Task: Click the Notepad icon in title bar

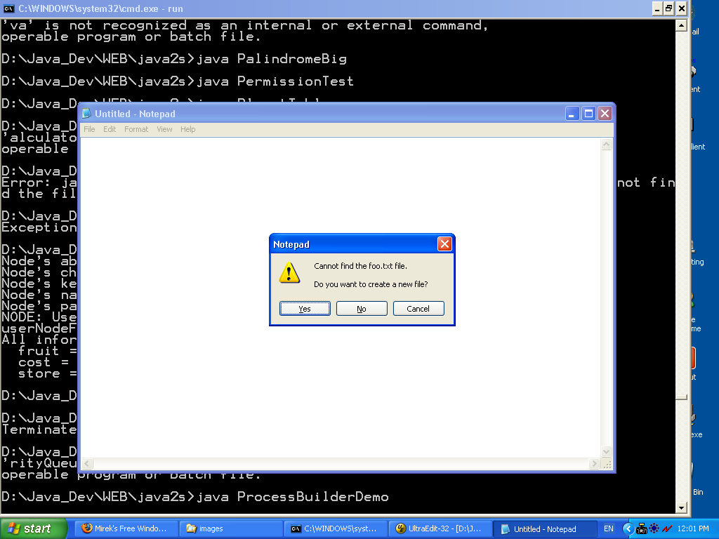Action: [x=86, y=114]
